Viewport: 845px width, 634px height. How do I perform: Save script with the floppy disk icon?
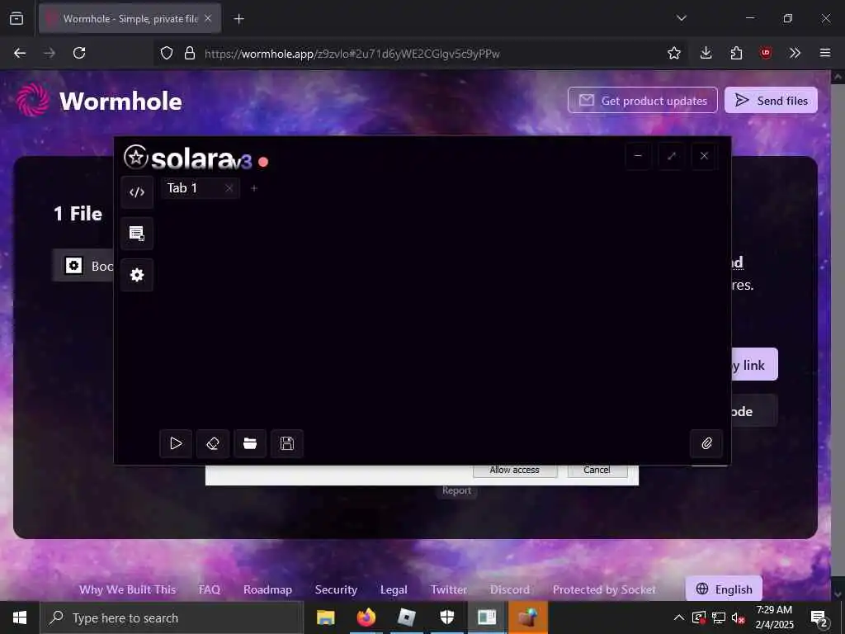(286, 443)
